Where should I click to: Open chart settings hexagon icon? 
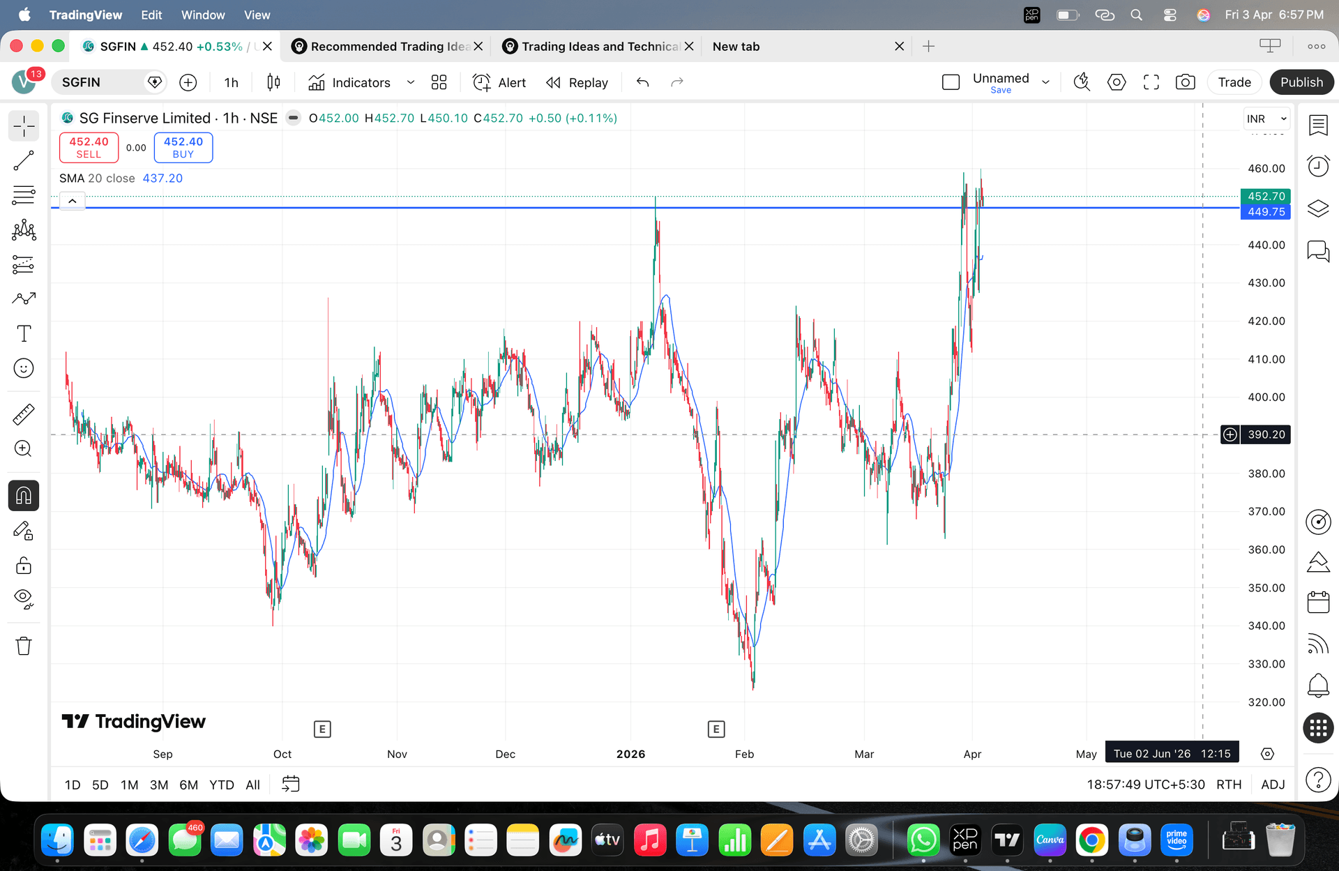tap(1117, 82)
